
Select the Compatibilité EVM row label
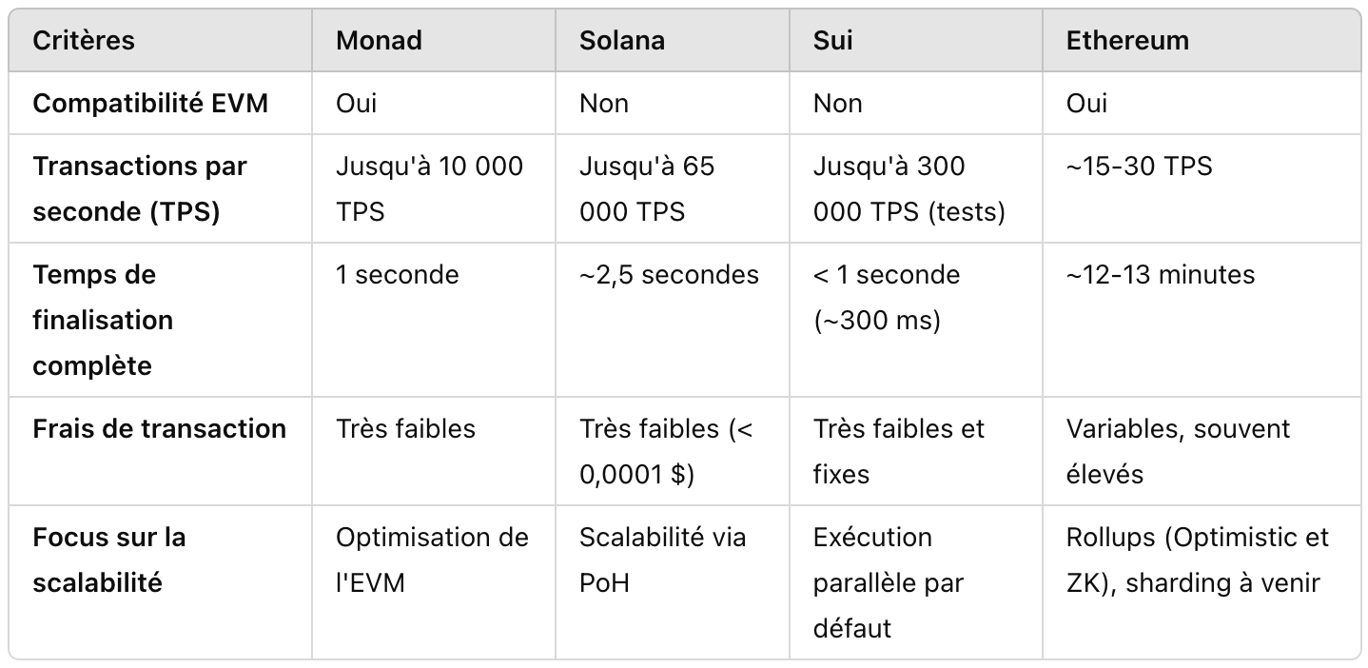pyautogui.click(x=150, y=103)
